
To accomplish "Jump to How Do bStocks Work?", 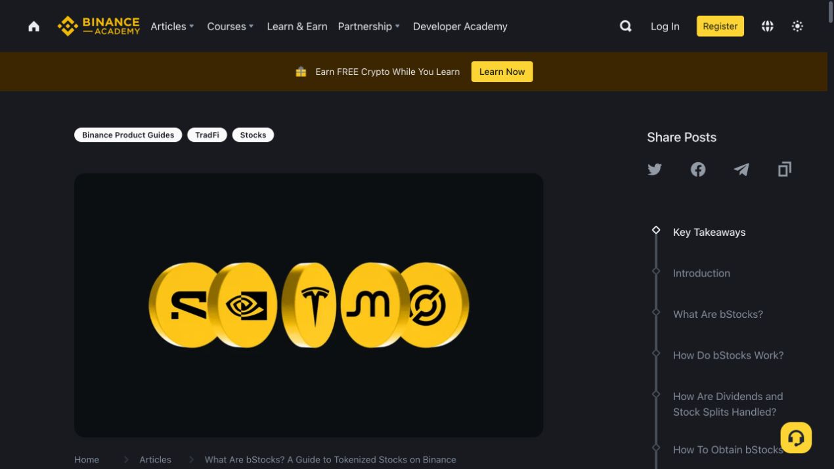I will [x=728, y=355].
